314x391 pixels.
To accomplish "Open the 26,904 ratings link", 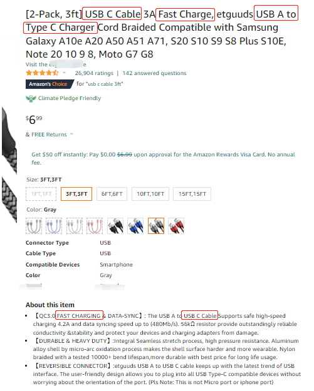I will [94, 73].
